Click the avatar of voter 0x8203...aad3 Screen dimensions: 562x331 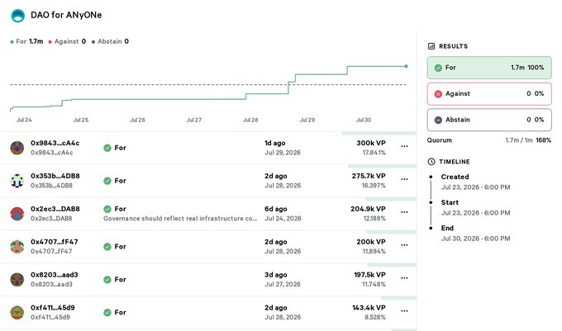[17, 280]
